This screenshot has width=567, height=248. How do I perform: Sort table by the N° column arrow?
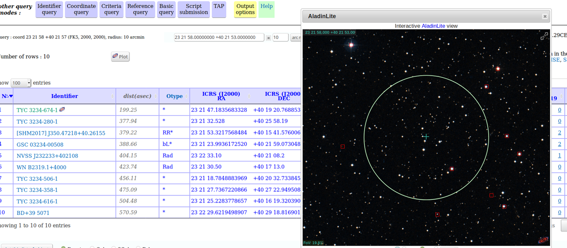(x=11, y=96)
